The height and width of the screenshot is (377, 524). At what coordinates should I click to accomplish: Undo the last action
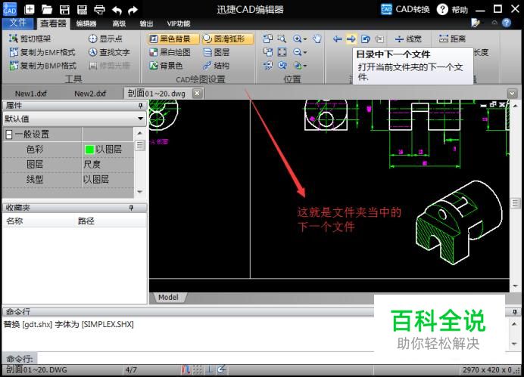point(117,10)
